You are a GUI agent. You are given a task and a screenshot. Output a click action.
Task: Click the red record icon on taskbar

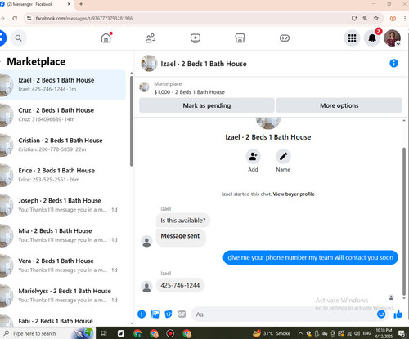(170, 333)
